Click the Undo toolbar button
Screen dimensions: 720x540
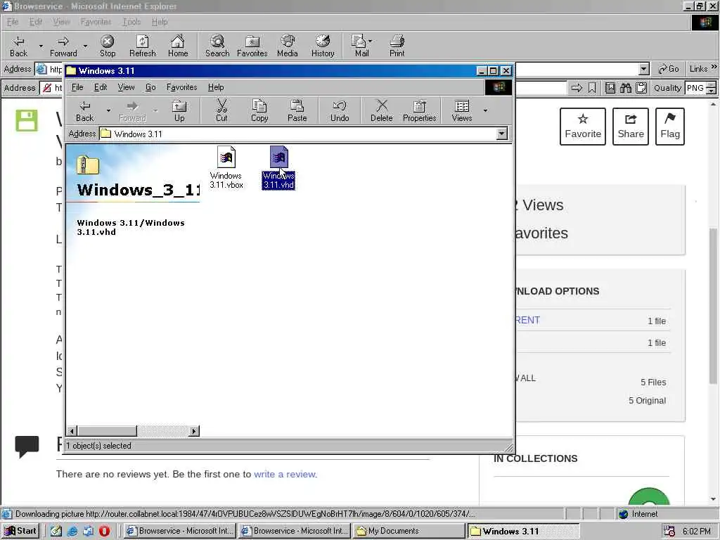(x=340, y=111)
